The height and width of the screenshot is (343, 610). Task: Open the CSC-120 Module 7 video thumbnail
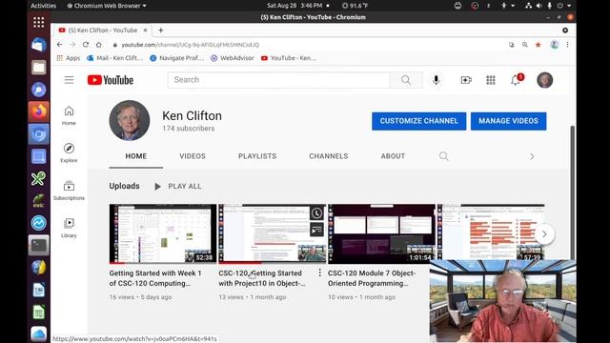coord(381,234)
